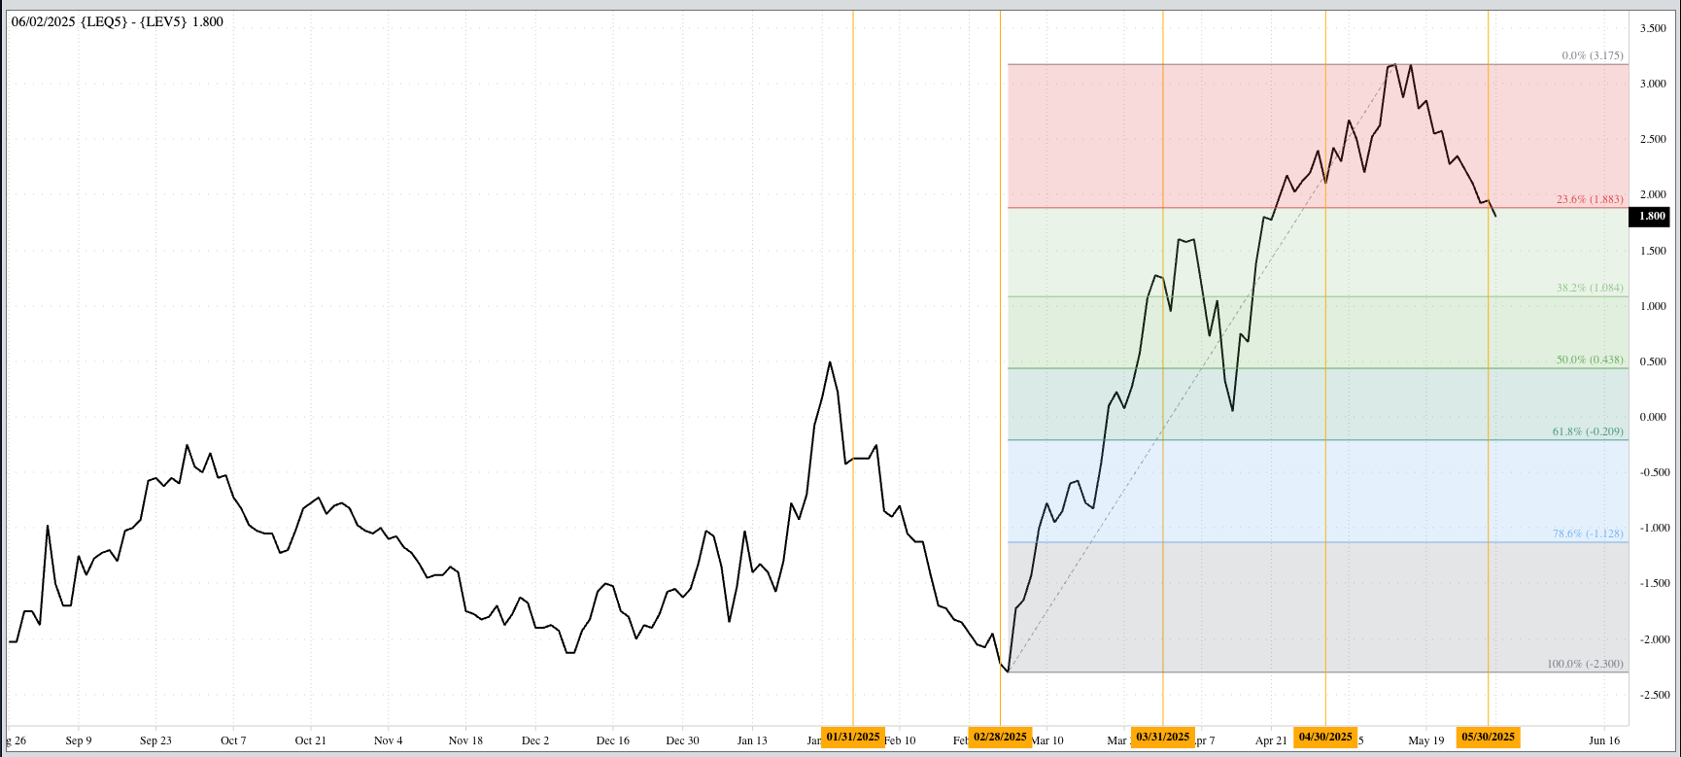The width and height of the screenshot is (1681, 757).
Task: Select the 0.0% (3.175) Fibonacci label
Action: (1592, 55)
